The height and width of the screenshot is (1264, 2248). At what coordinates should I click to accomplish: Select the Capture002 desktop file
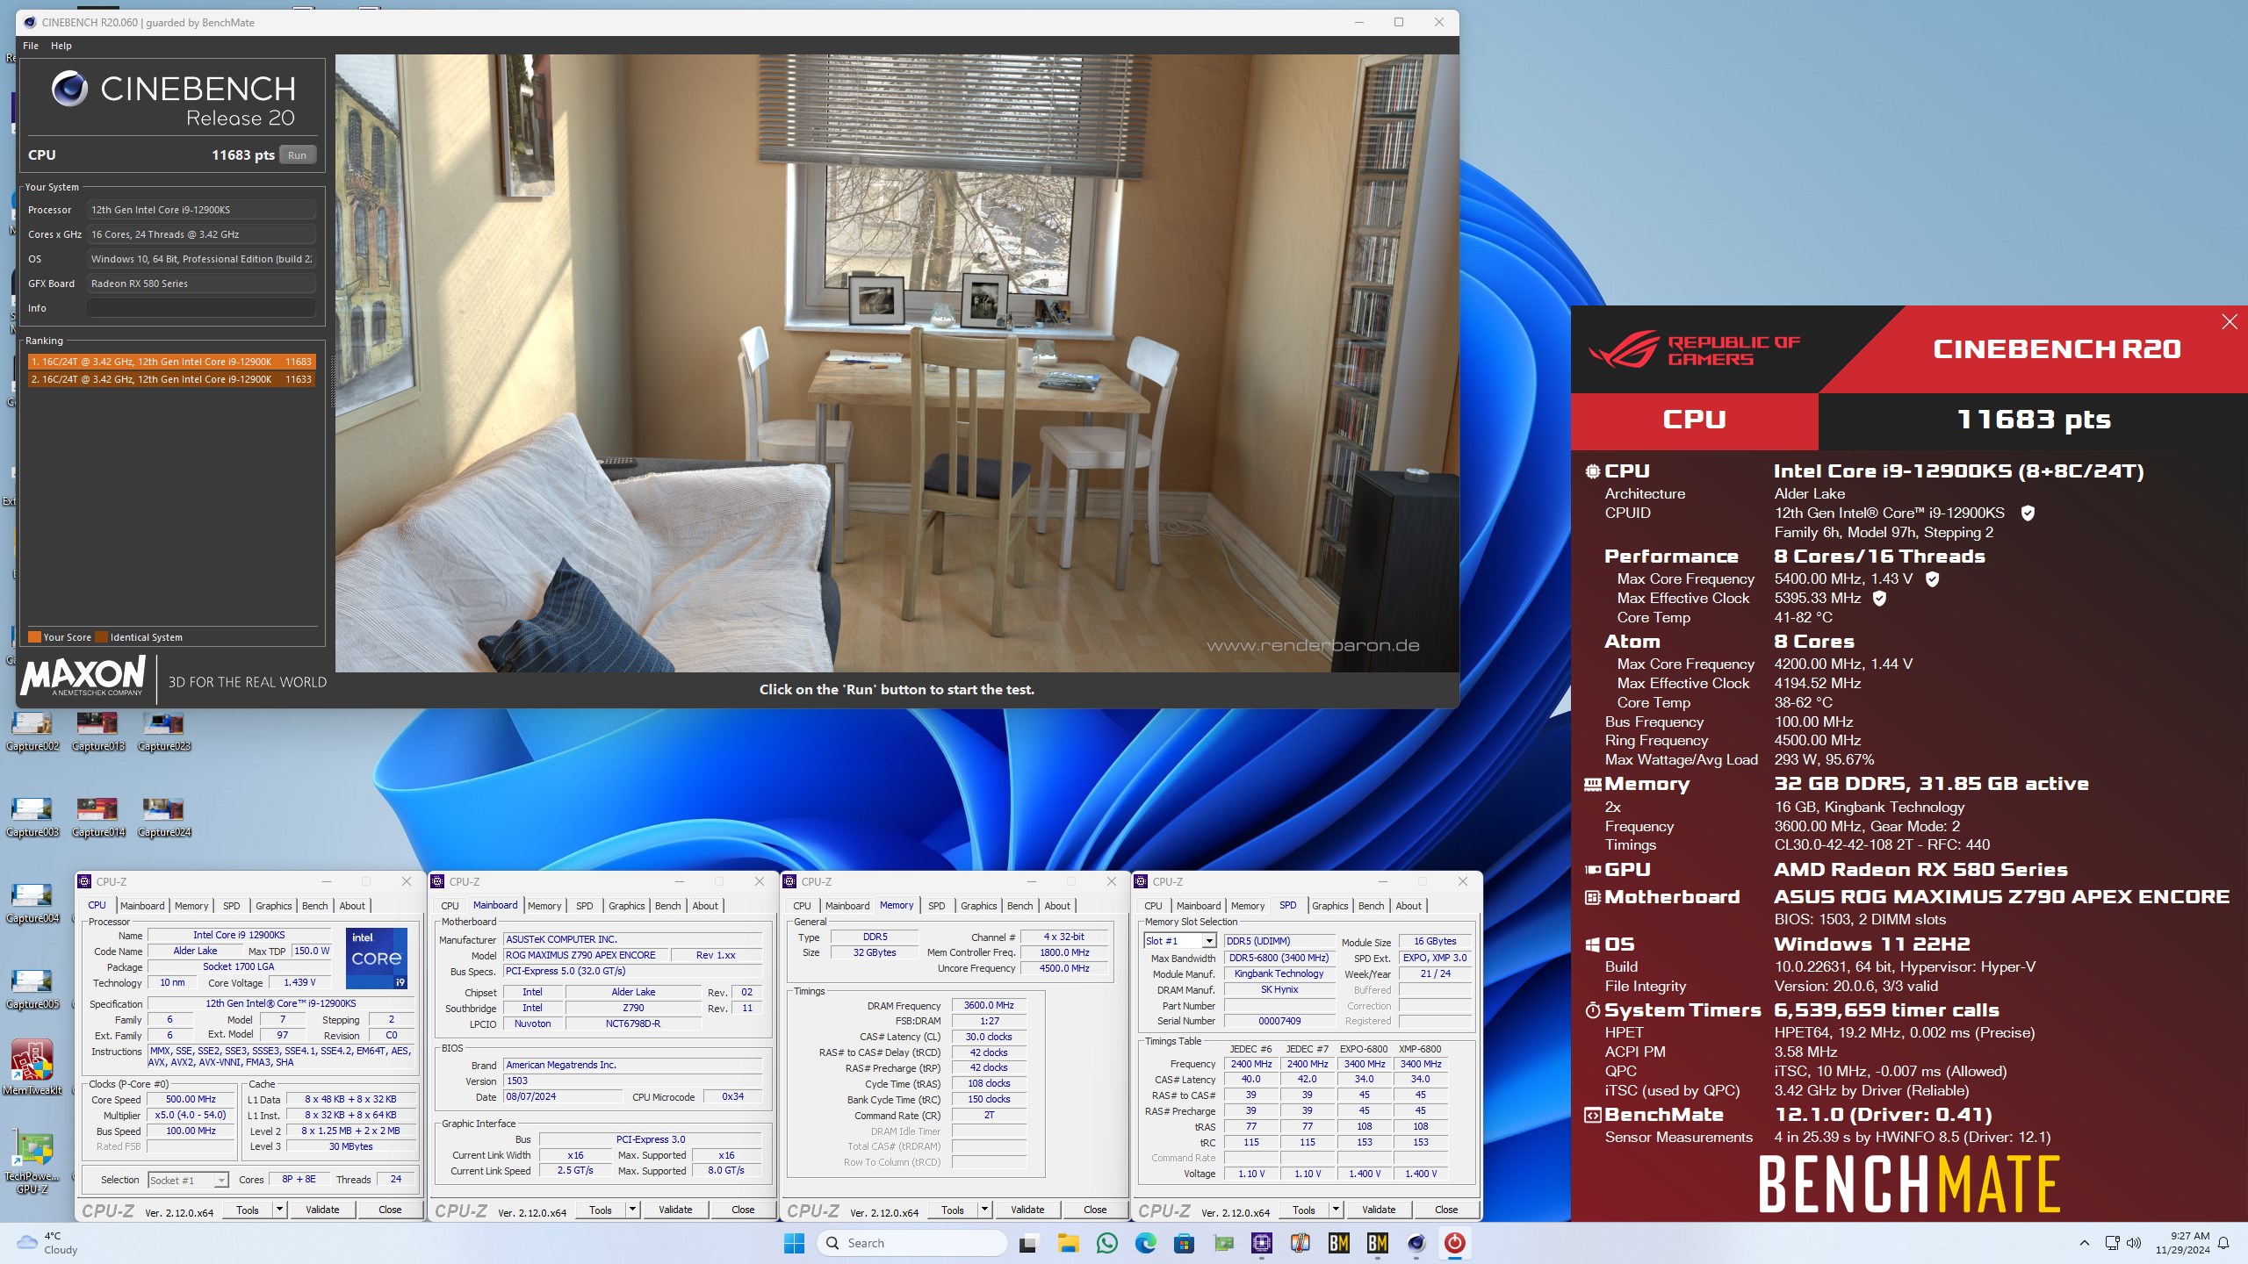32,732
